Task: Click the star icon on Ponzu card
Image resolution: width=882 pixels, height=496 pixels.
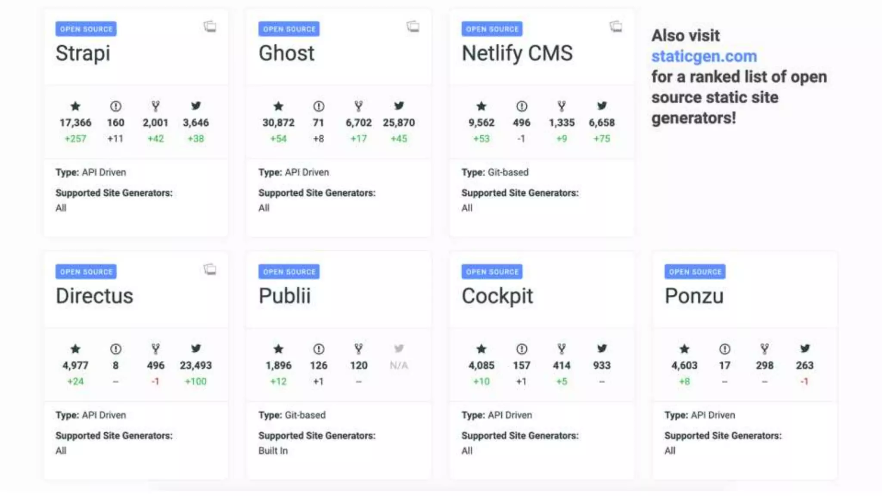Action: tap(684, 349)
